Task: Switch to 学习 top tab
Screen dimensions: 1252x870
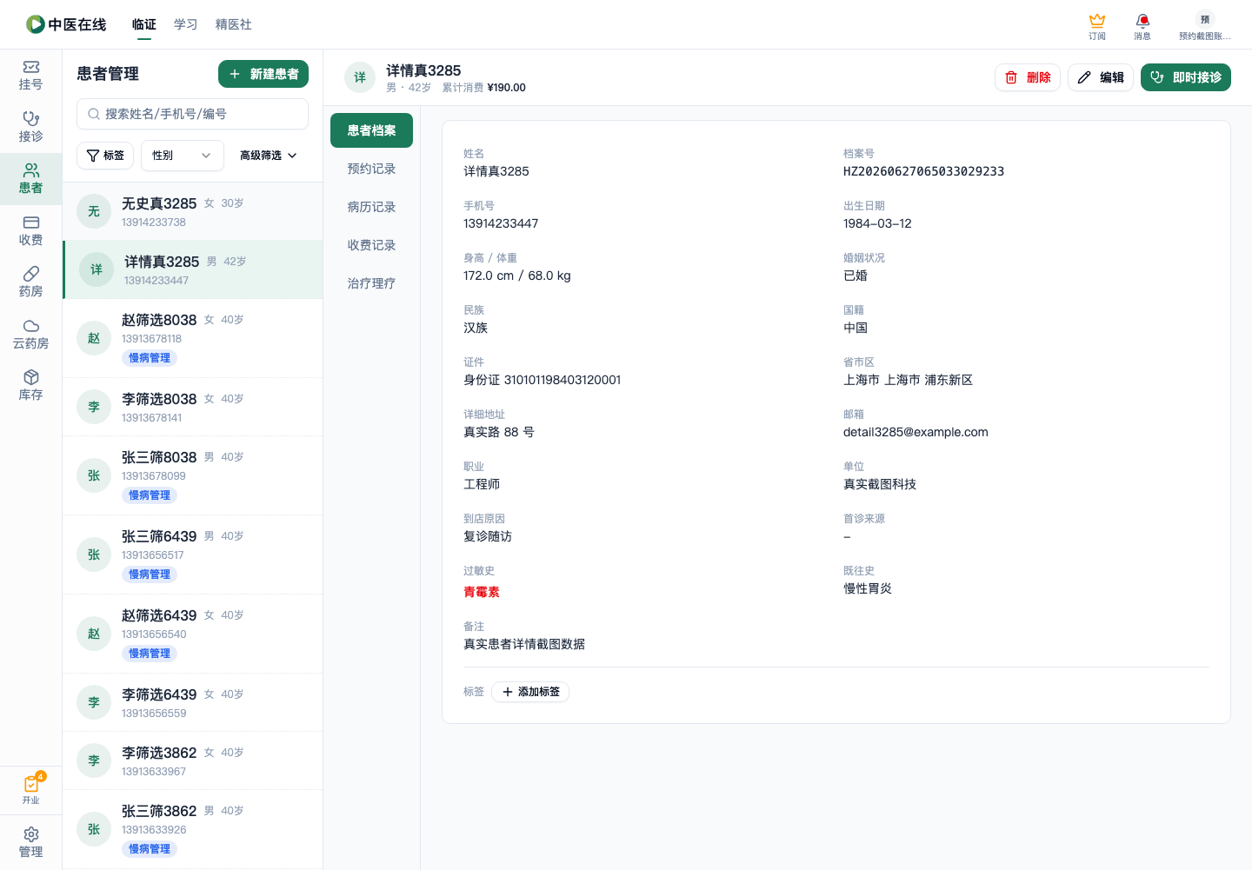Action: [186, 24]
